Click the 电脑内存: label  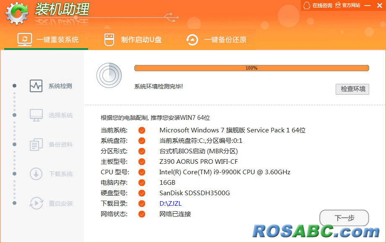[x=114, y=183]
